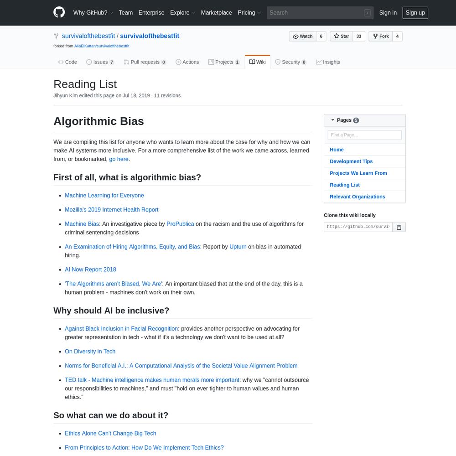The height and width of the screenshot is (456, 456).
Task: Switch to the Insights tab
Action: coord(328,62)
